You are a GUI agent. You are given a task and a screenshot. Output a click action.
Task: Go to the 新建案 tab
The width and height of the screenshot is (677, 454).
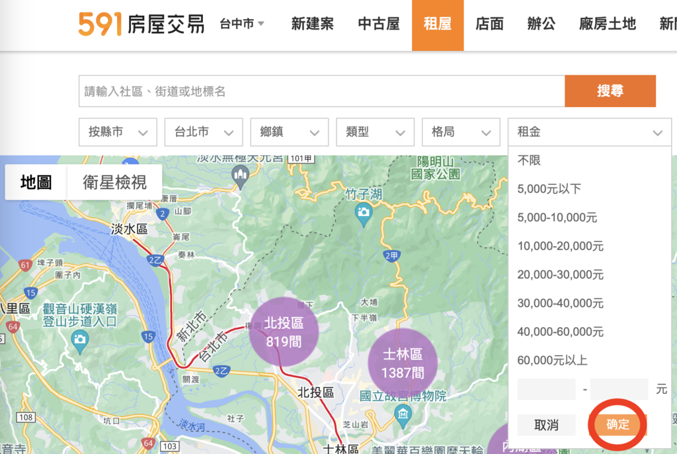pos(313,24)
